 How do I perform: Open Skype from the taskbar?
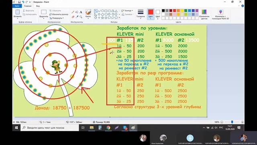click(x=125, y=128)
